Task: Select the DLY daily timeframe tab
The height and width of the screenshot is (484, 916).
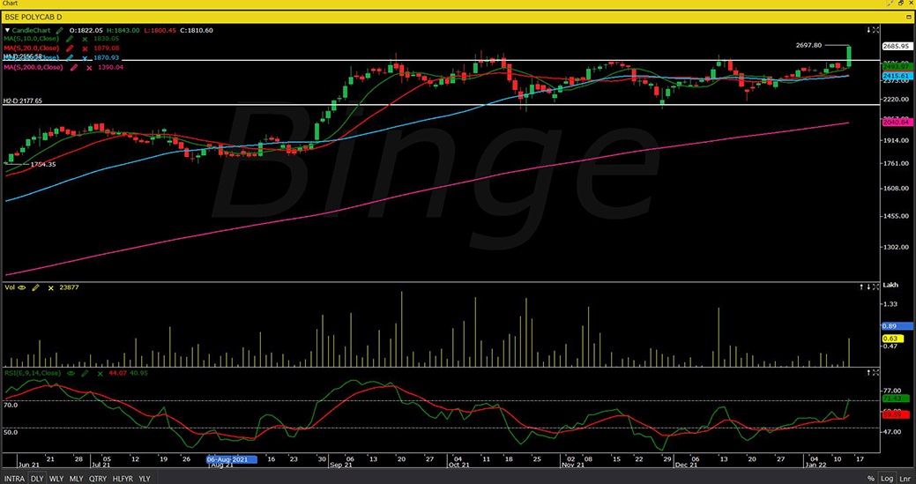Action: (x=37, y=478)
